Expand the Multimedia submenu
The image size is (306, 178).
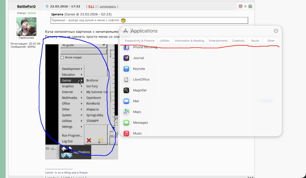(72, 98)
